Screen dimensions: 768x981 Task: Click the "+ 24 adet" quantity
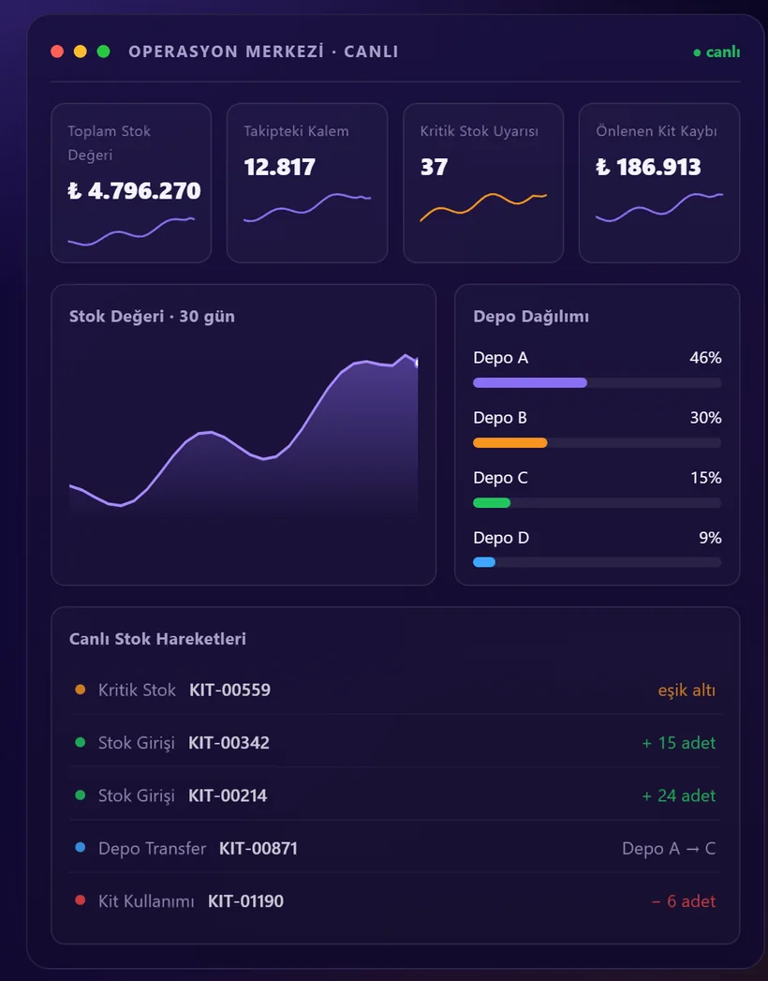[x=679, y=795]
